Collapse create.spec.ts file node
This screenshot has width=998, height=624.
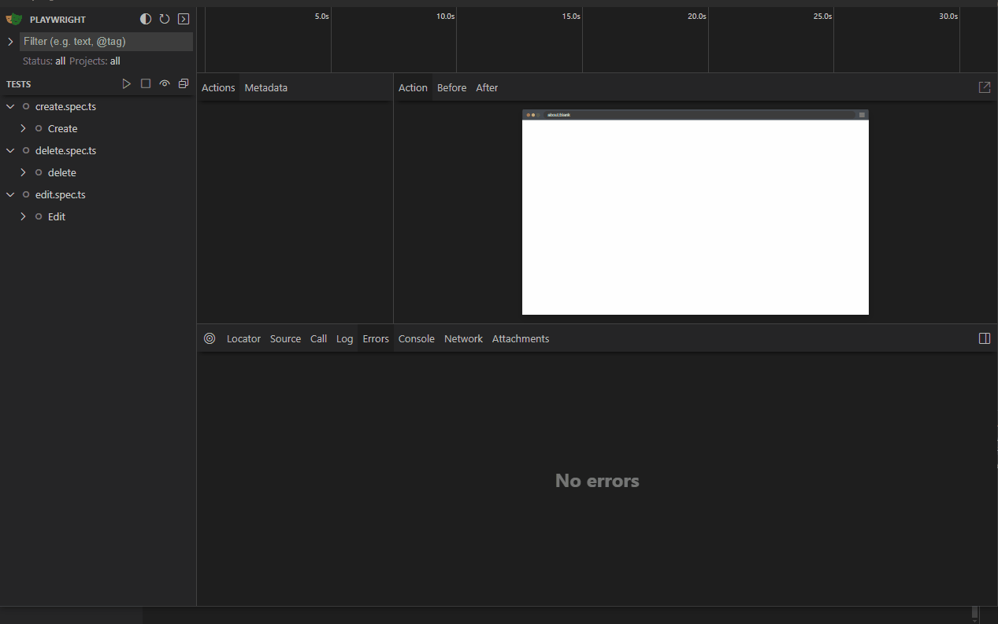[x=10, y=106]
